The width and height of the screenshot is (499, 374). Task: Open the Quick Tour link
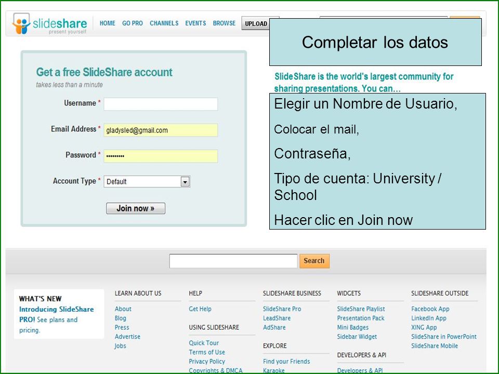coord(204,343)
